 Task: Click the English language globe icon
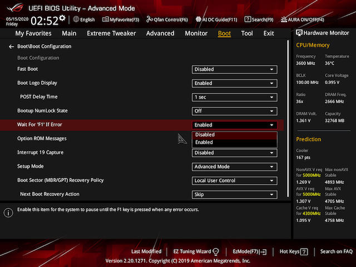point(76,19)
